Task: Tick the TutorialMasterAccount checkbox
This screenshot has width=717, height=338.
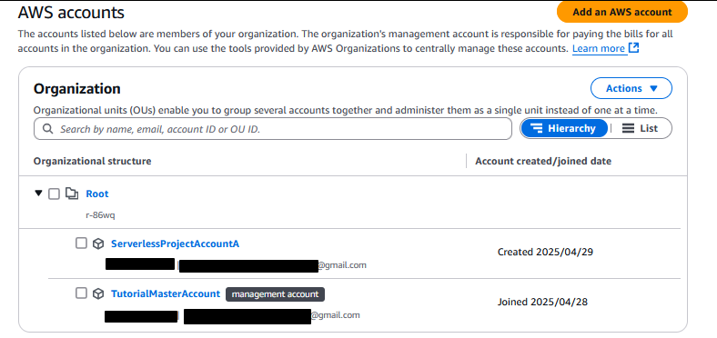Action: 81,293
